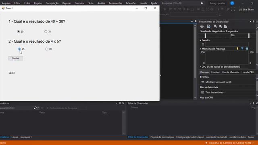
Task: Click the reset view icon in diagnostics toolbar
Action: click(x=225, y=26)
